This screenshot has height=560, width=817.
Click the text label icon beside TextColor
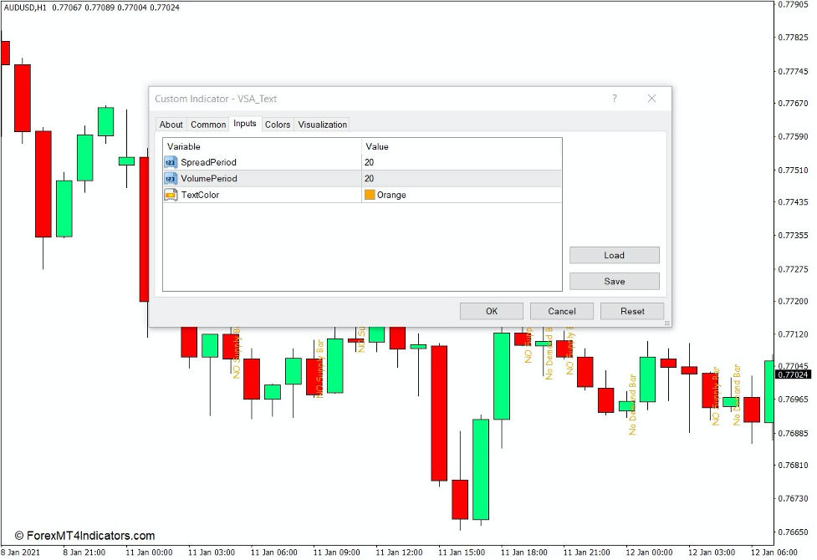(171, 195)
